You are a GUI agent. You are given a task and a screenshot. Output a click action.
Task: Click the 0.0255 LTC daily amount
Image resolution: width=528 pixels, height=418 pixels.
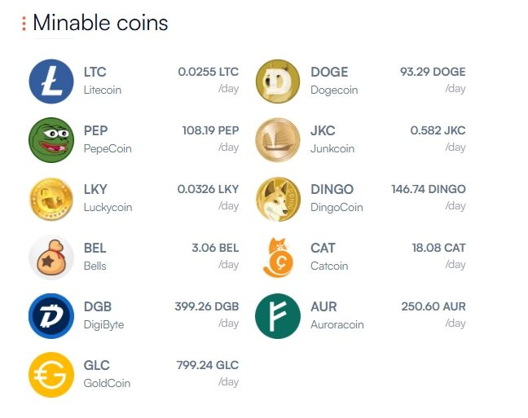click(x=208, y=72)
